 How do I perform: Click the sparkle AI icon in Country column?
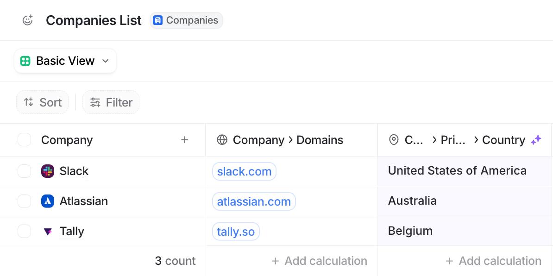coord(536,140)
